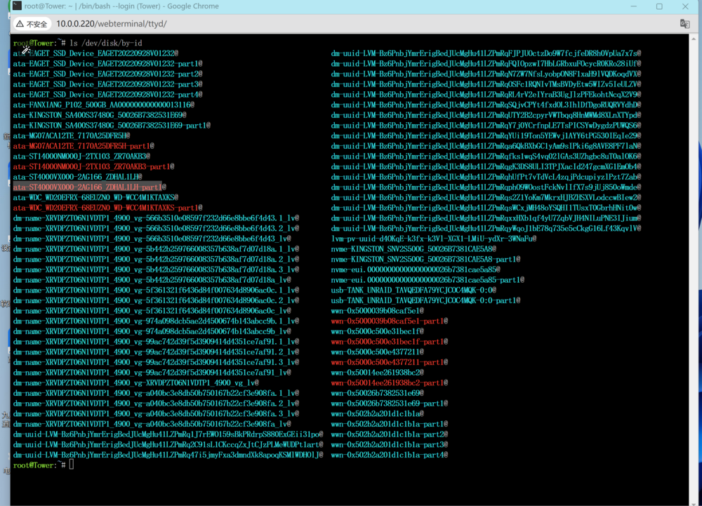
Task: Minimize the Chrome window
Action: [633, 6]
